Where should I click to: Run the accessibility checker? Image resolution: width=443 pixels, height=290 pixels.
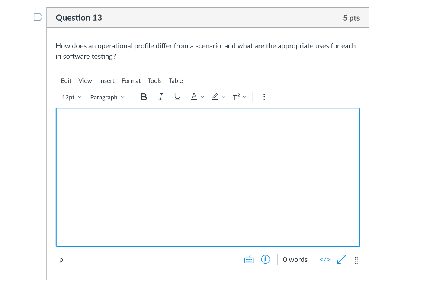pyautogui.click(x=265, y=259)
